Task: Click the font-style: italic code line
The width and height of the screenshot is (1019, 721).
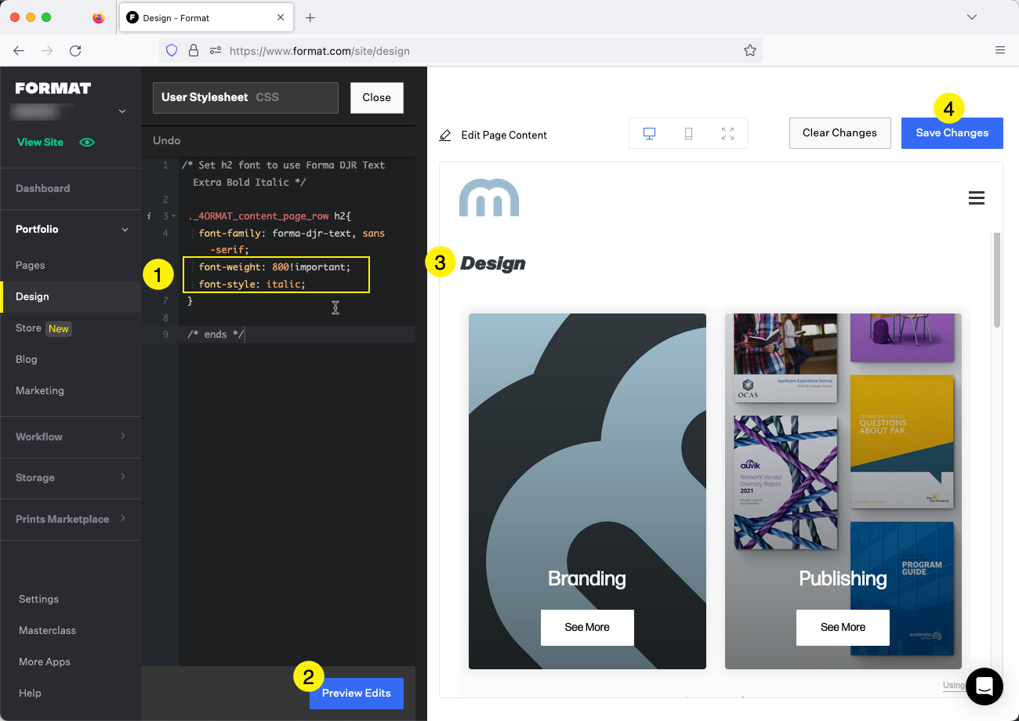Action: tap(252, 284)
